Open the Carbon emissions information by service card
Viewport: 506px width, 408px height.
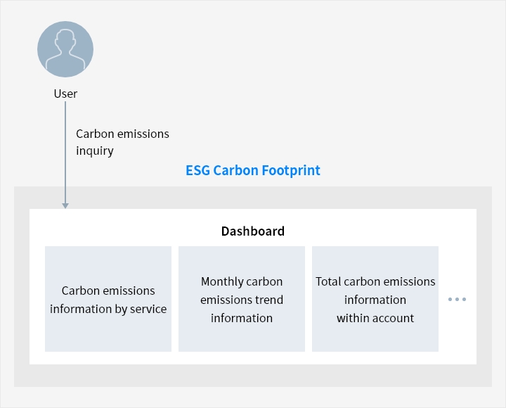pyautogui.click(x=108, y=299)
